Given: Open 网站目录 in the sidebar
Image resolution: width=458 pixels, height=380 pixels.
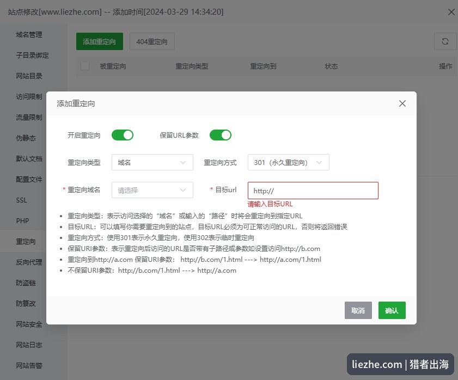Looking at the screenshot, I should coord(29,76).
